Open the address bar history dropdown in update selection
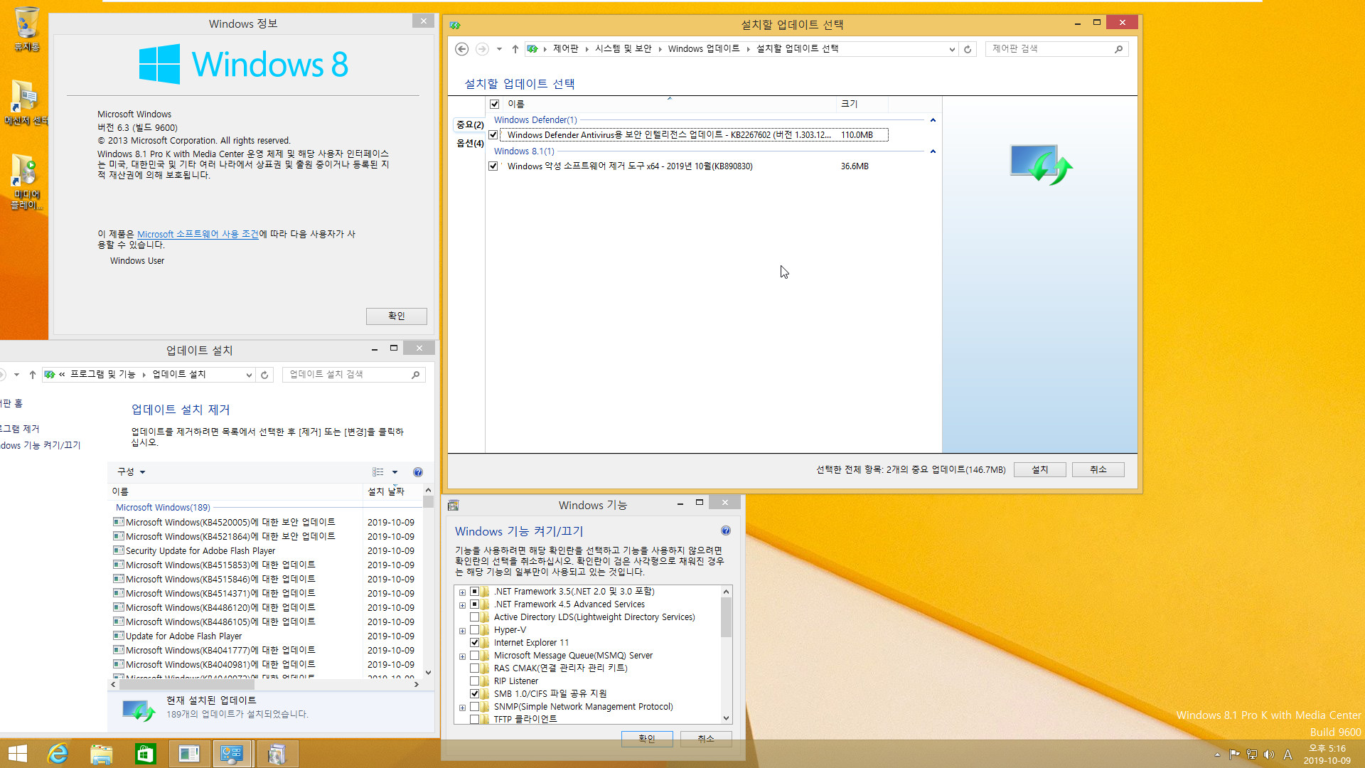Image resolution: width=1365 pixels, height=768 pixels. tap(952, 49)
